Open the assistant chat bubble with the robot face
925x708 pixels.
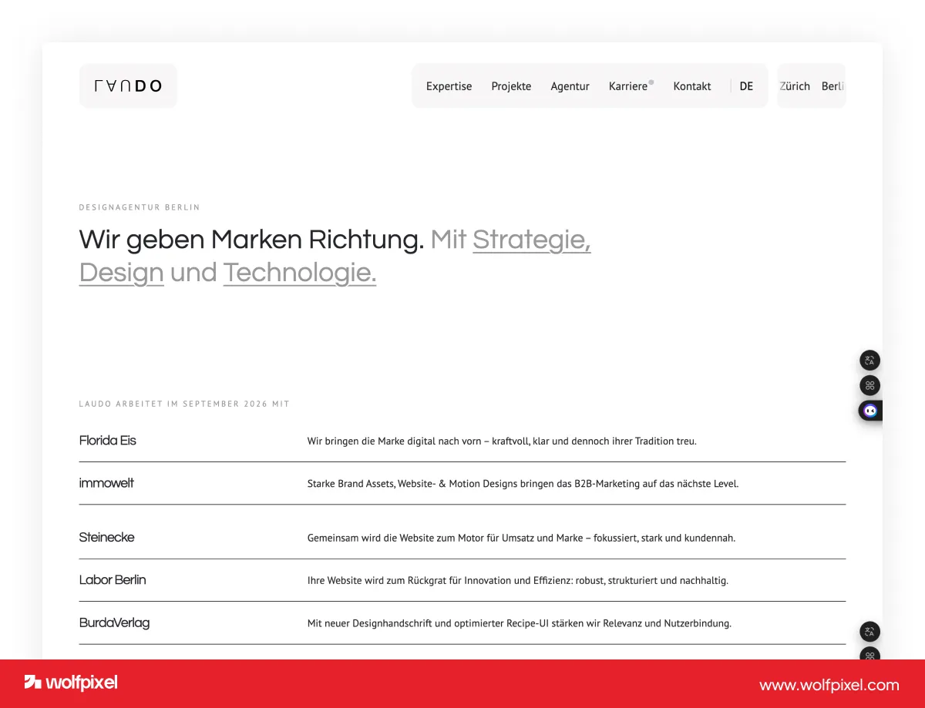coord(870,411)
